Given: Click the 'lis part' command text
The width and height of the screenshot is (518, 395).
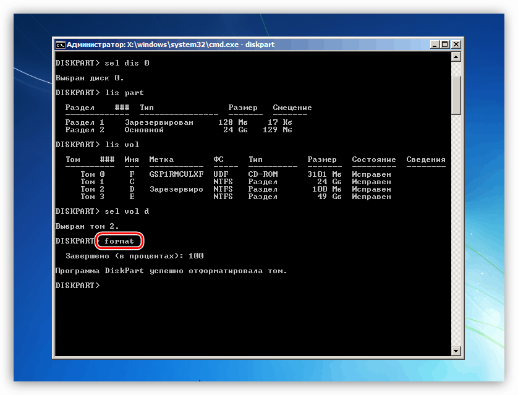Looking at the screenshot, I should click(124, 93).
